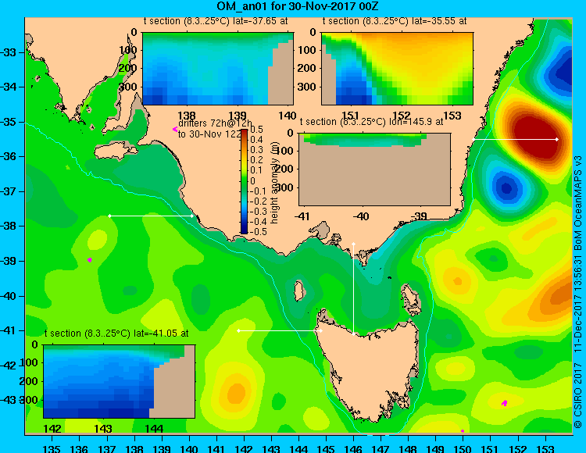Click Flinders Island northeast of Tasmania
Viewport: 586px width, 453px height.
pos(410,295)
